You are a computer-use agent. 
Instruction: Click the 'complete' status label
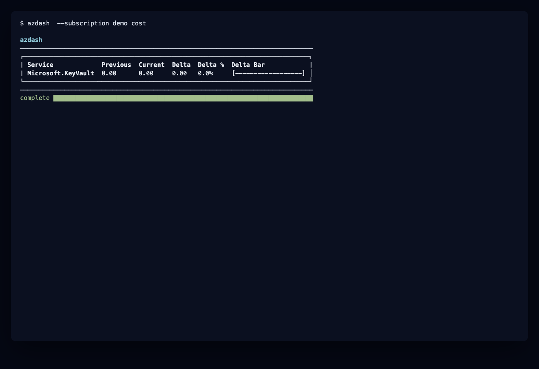tap(35, 98)
